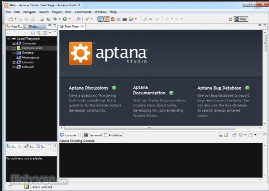This screenshot has height=191, width=269.
Task: Toggle the Outline view toolbar button
Action: coord(107,19)
